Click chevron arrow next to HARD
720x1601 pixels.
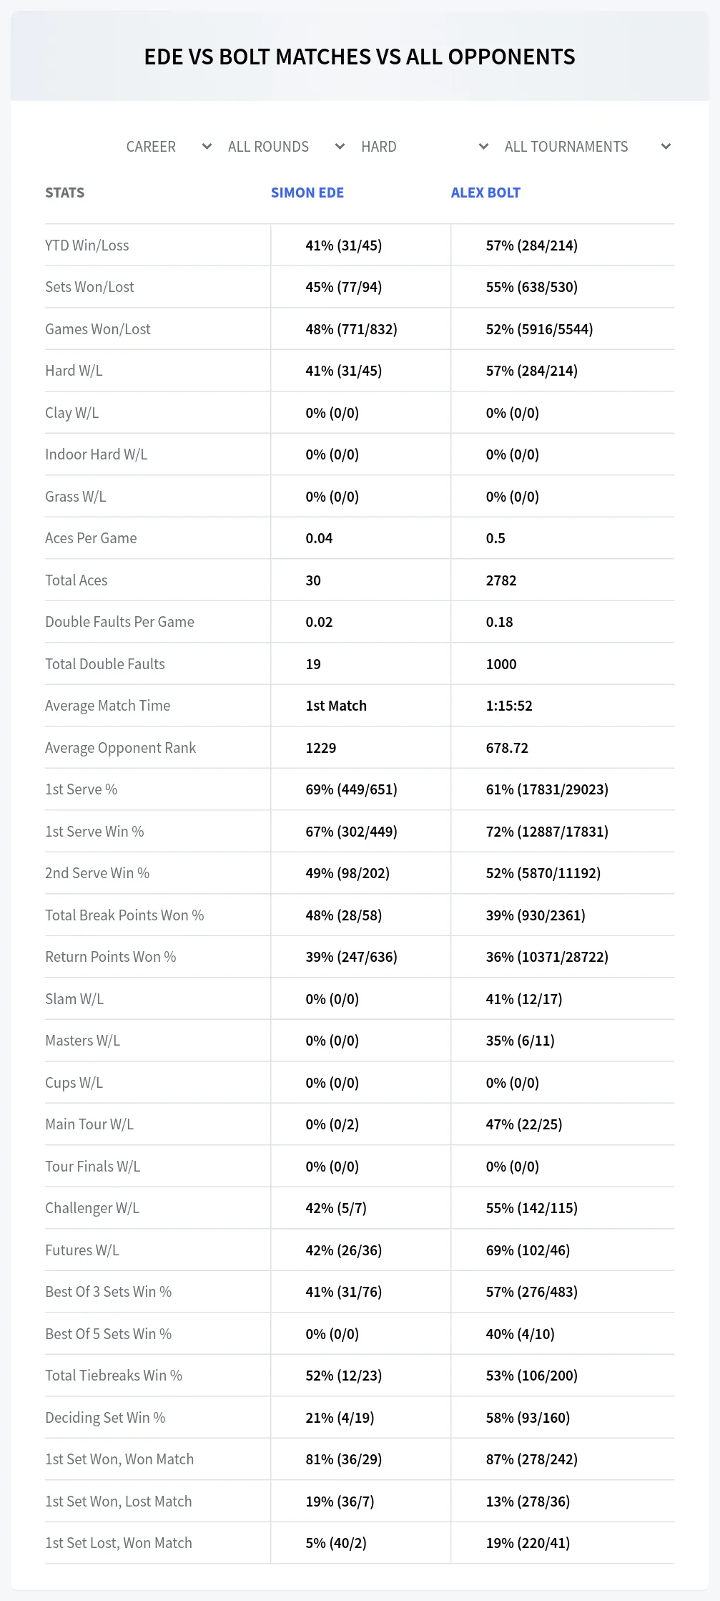coord(483,147)
